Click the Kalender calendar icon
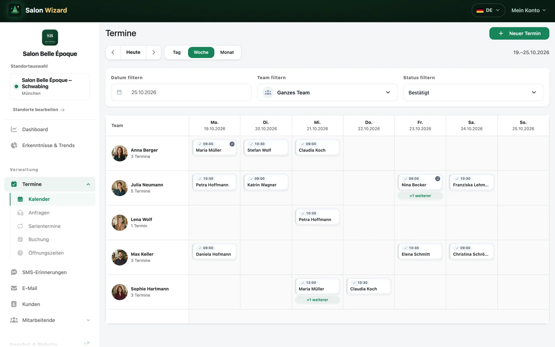The image size is (555, 347). click(20, 199)
